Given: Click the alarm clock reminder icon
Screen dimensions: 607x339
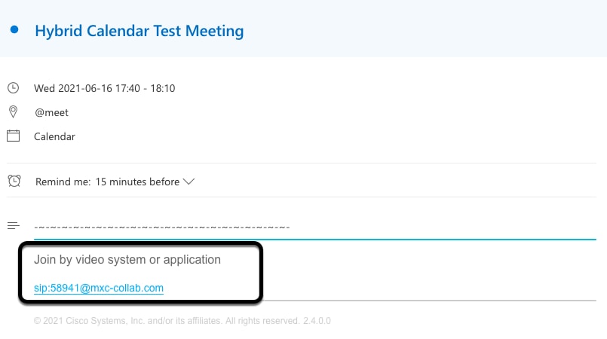Looking at the screenshot, I should point(14,181).
